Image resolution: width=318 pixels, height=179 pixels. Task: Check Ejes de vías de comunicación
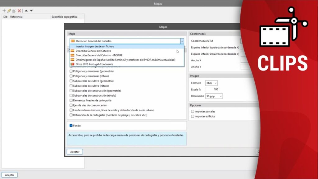(x=71, y=105)
